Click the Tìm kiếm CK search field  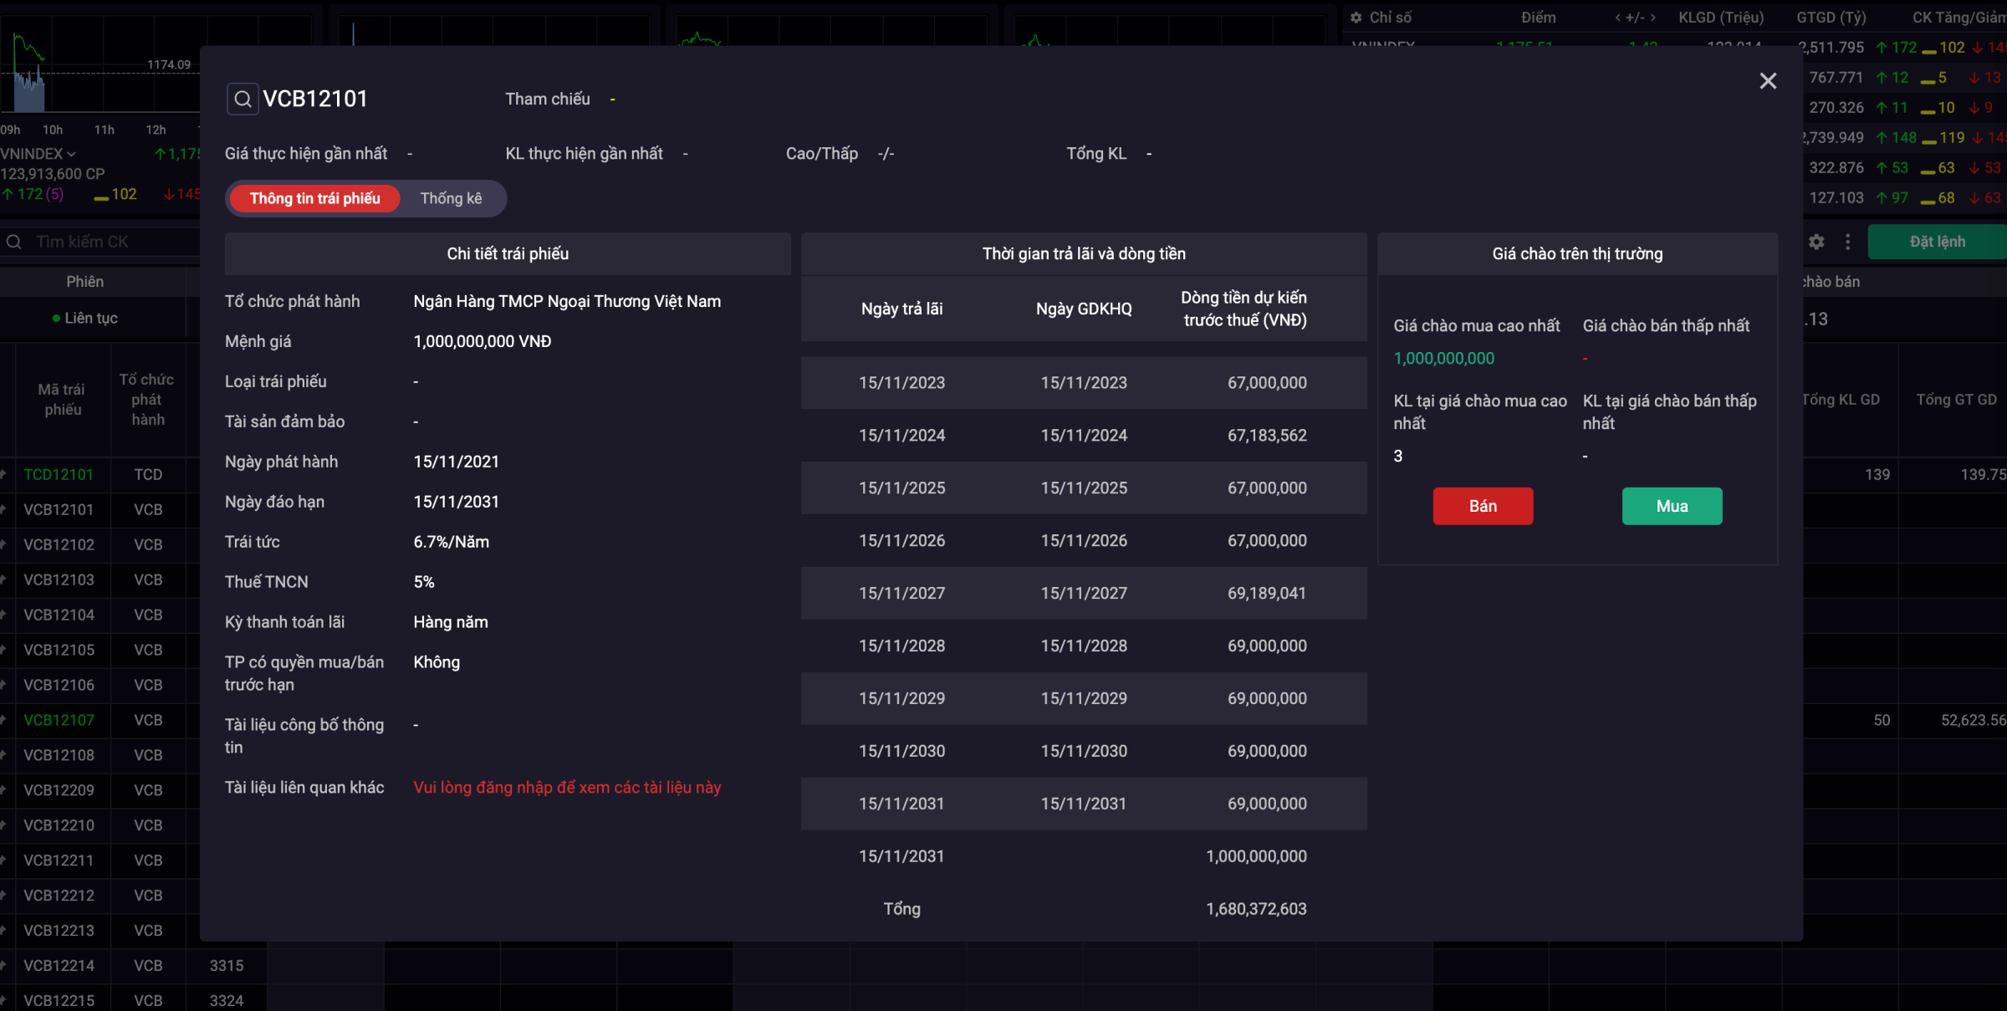[x=100, y=242]
